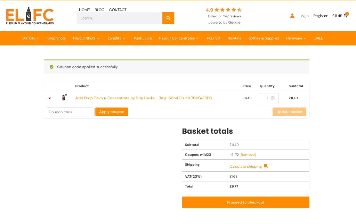Click the Register link
Image resolution: width=356 pixels, height=224 pixels.
pos(320,16)
